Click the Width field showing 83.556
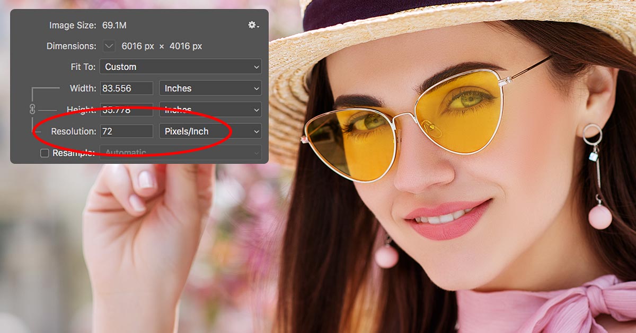 click(x=126, y=88)
